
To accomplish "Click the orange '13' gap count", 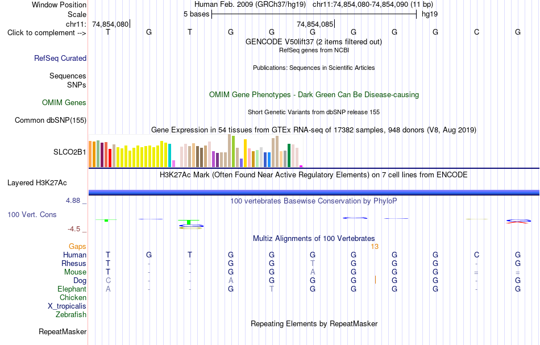I will click(x=375, y=247).
